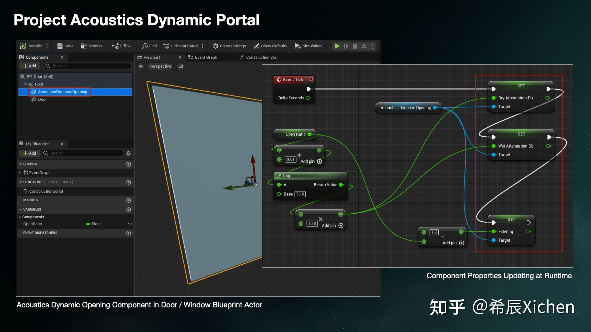Stop the Event Tick node breakpoint toggle
This screenshot has width=591, height=332.
(311, 79)
